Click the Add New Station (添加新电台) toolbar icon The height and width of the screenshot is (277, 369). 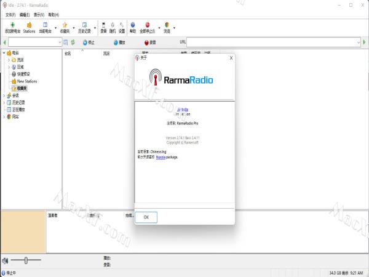(x=13, y=25)
